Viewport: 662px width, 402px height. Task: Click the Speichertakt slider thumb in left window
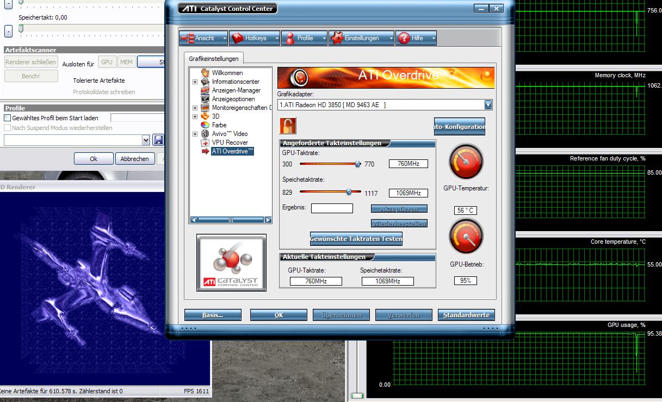point(21,29)
